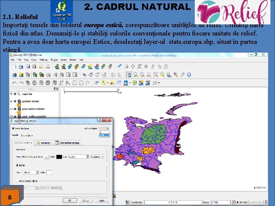Image resolution: width=275 pixels, height=206 pixels.
Task: Click the CRS status globe icon
Action: click(266, 202)
